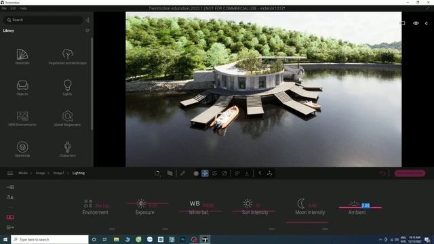Open the Edit menu
This screenshot has width=434, height=244.
click(14, 8)
